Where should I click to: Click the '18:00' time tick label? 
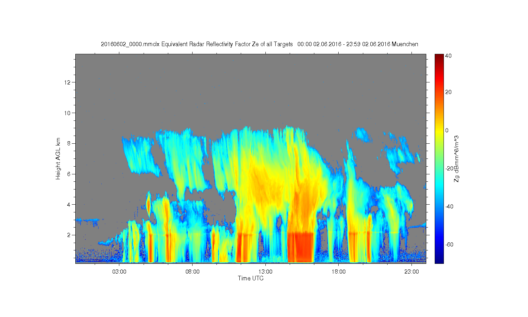[339, 272]
